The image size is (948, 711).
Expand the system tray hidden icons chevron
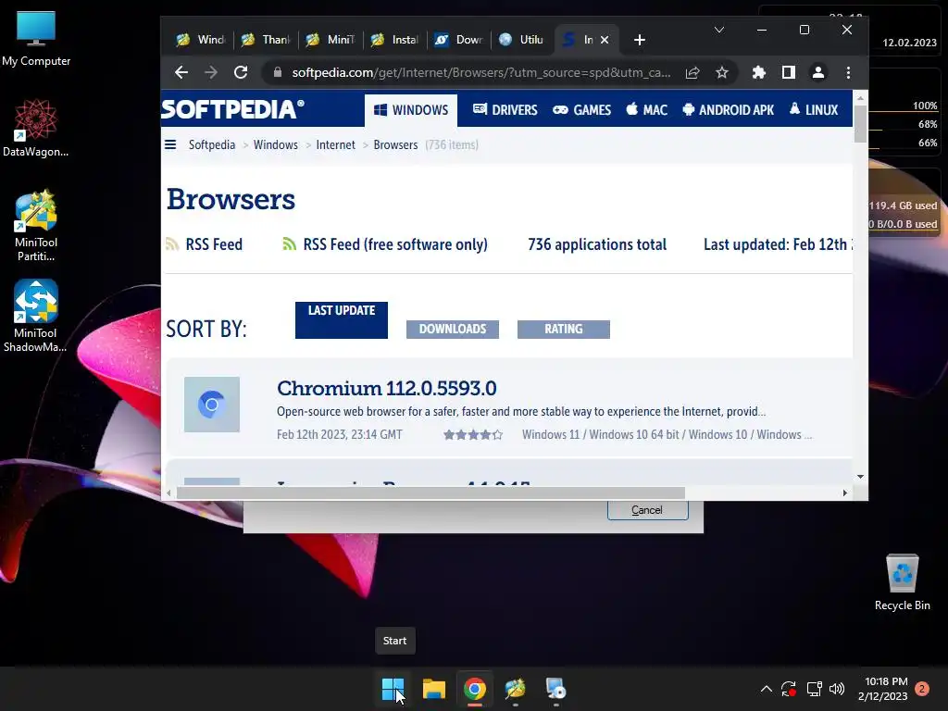tap(766, 689)
